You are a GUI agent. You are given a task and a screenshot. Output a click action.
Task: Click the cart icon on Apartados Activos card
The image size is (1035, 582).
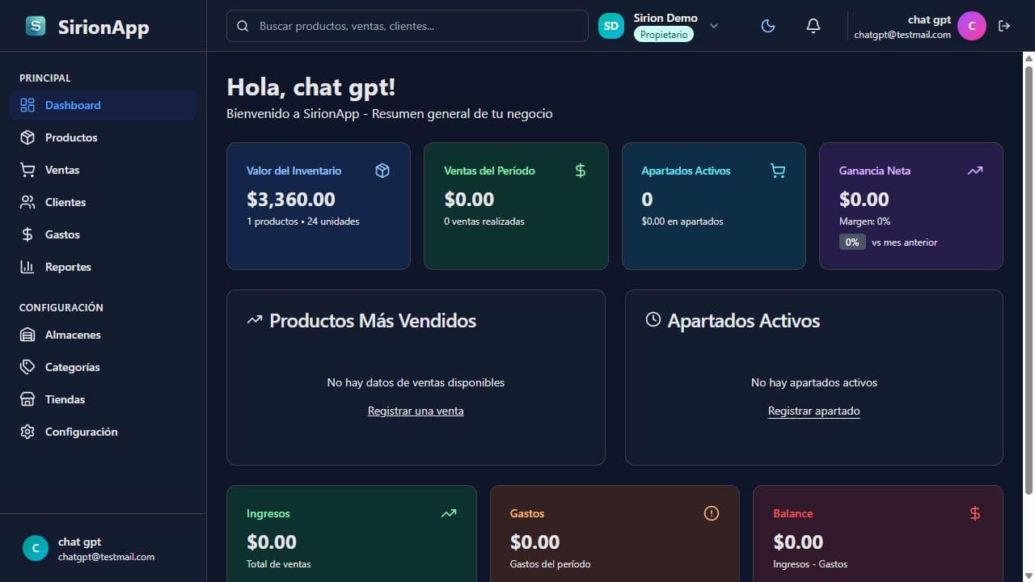[x=778, y=171]
